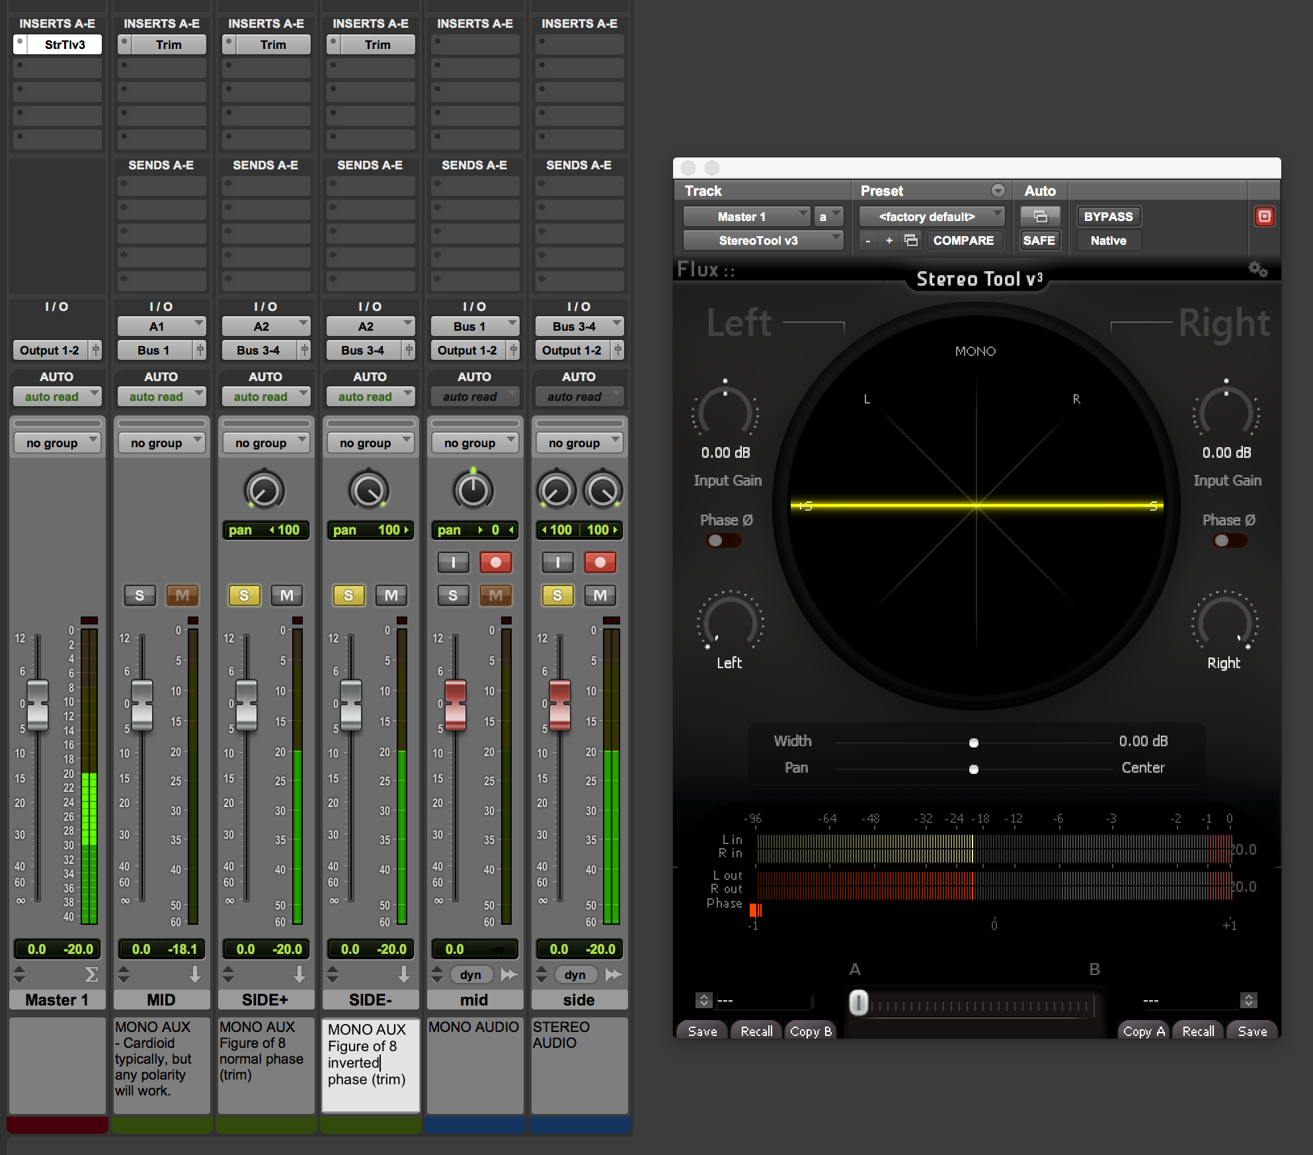Open the factory default preset dropdown

pyautogui.click(x=931, y=216)
